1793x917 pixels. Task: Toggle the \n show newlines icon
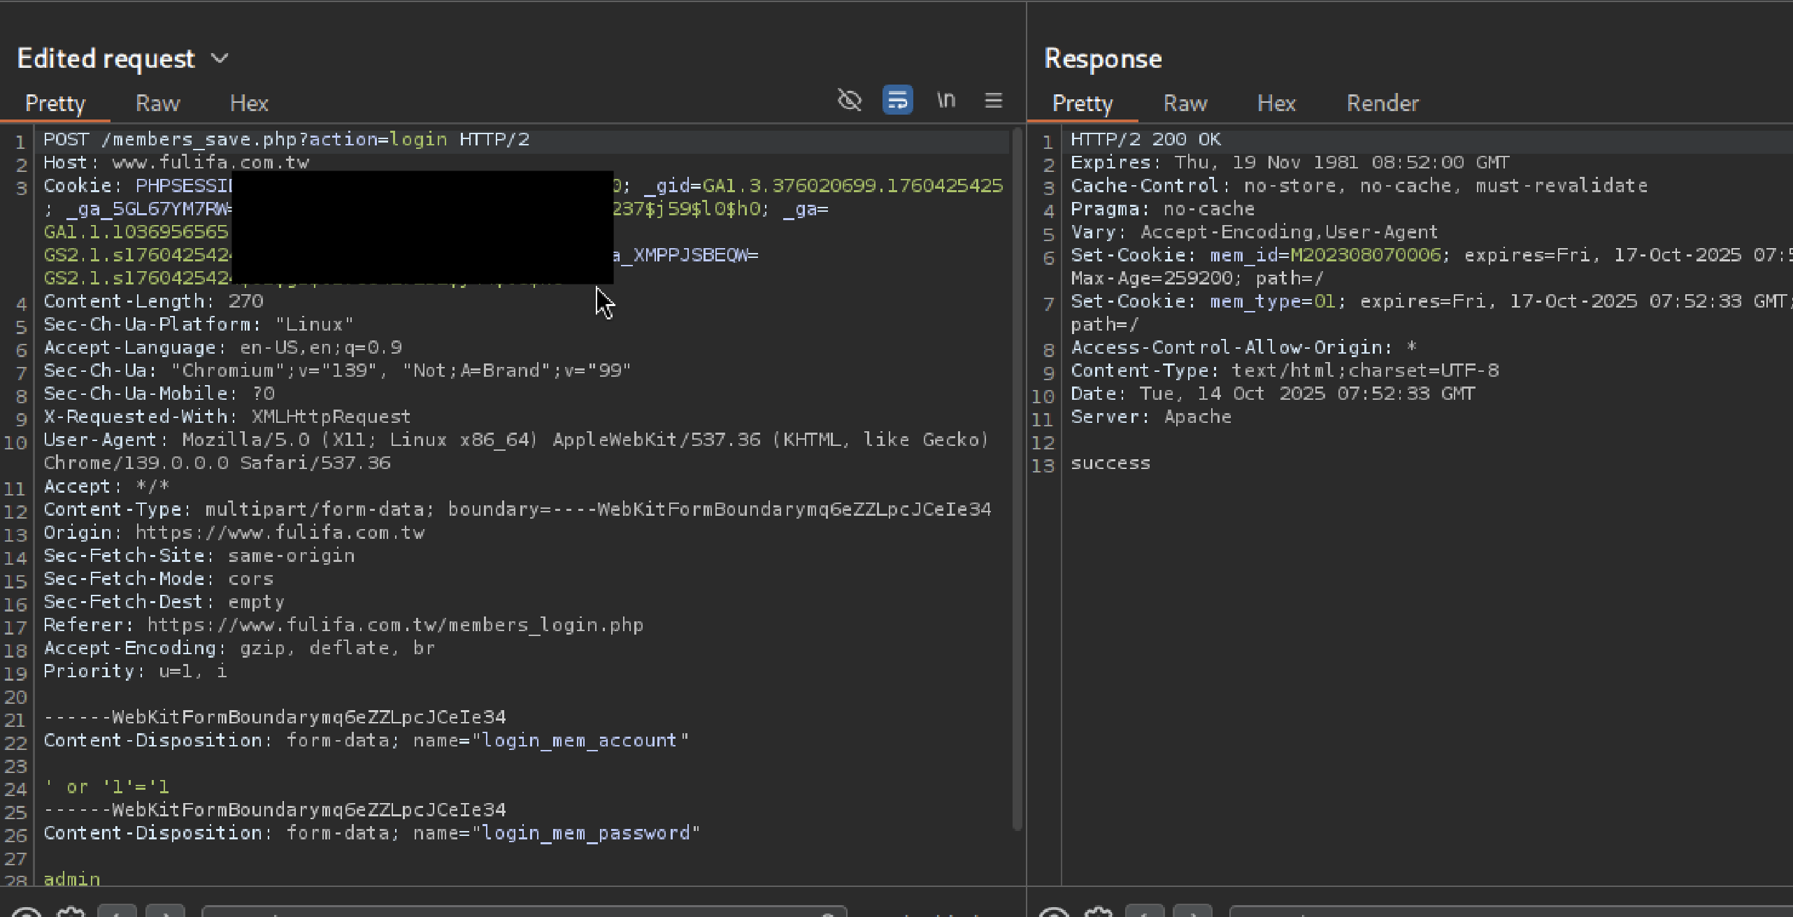[x=945, y=100]
